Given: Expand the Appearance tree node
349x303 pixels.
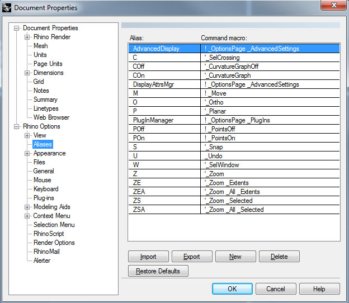Looking at the screenshot, I should 27,153.
